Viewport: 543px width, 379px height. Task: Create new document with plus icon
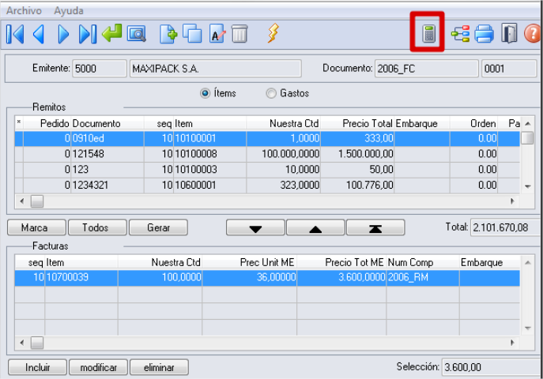pyautogui.click(x=168, y=34)
